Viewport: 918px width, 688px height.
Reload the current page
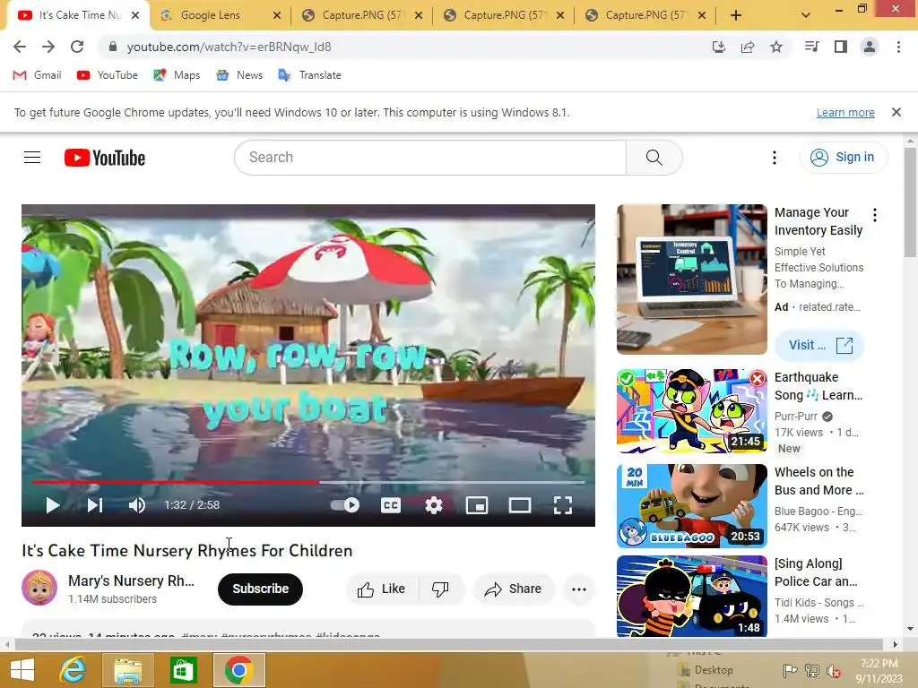point(77,47)
